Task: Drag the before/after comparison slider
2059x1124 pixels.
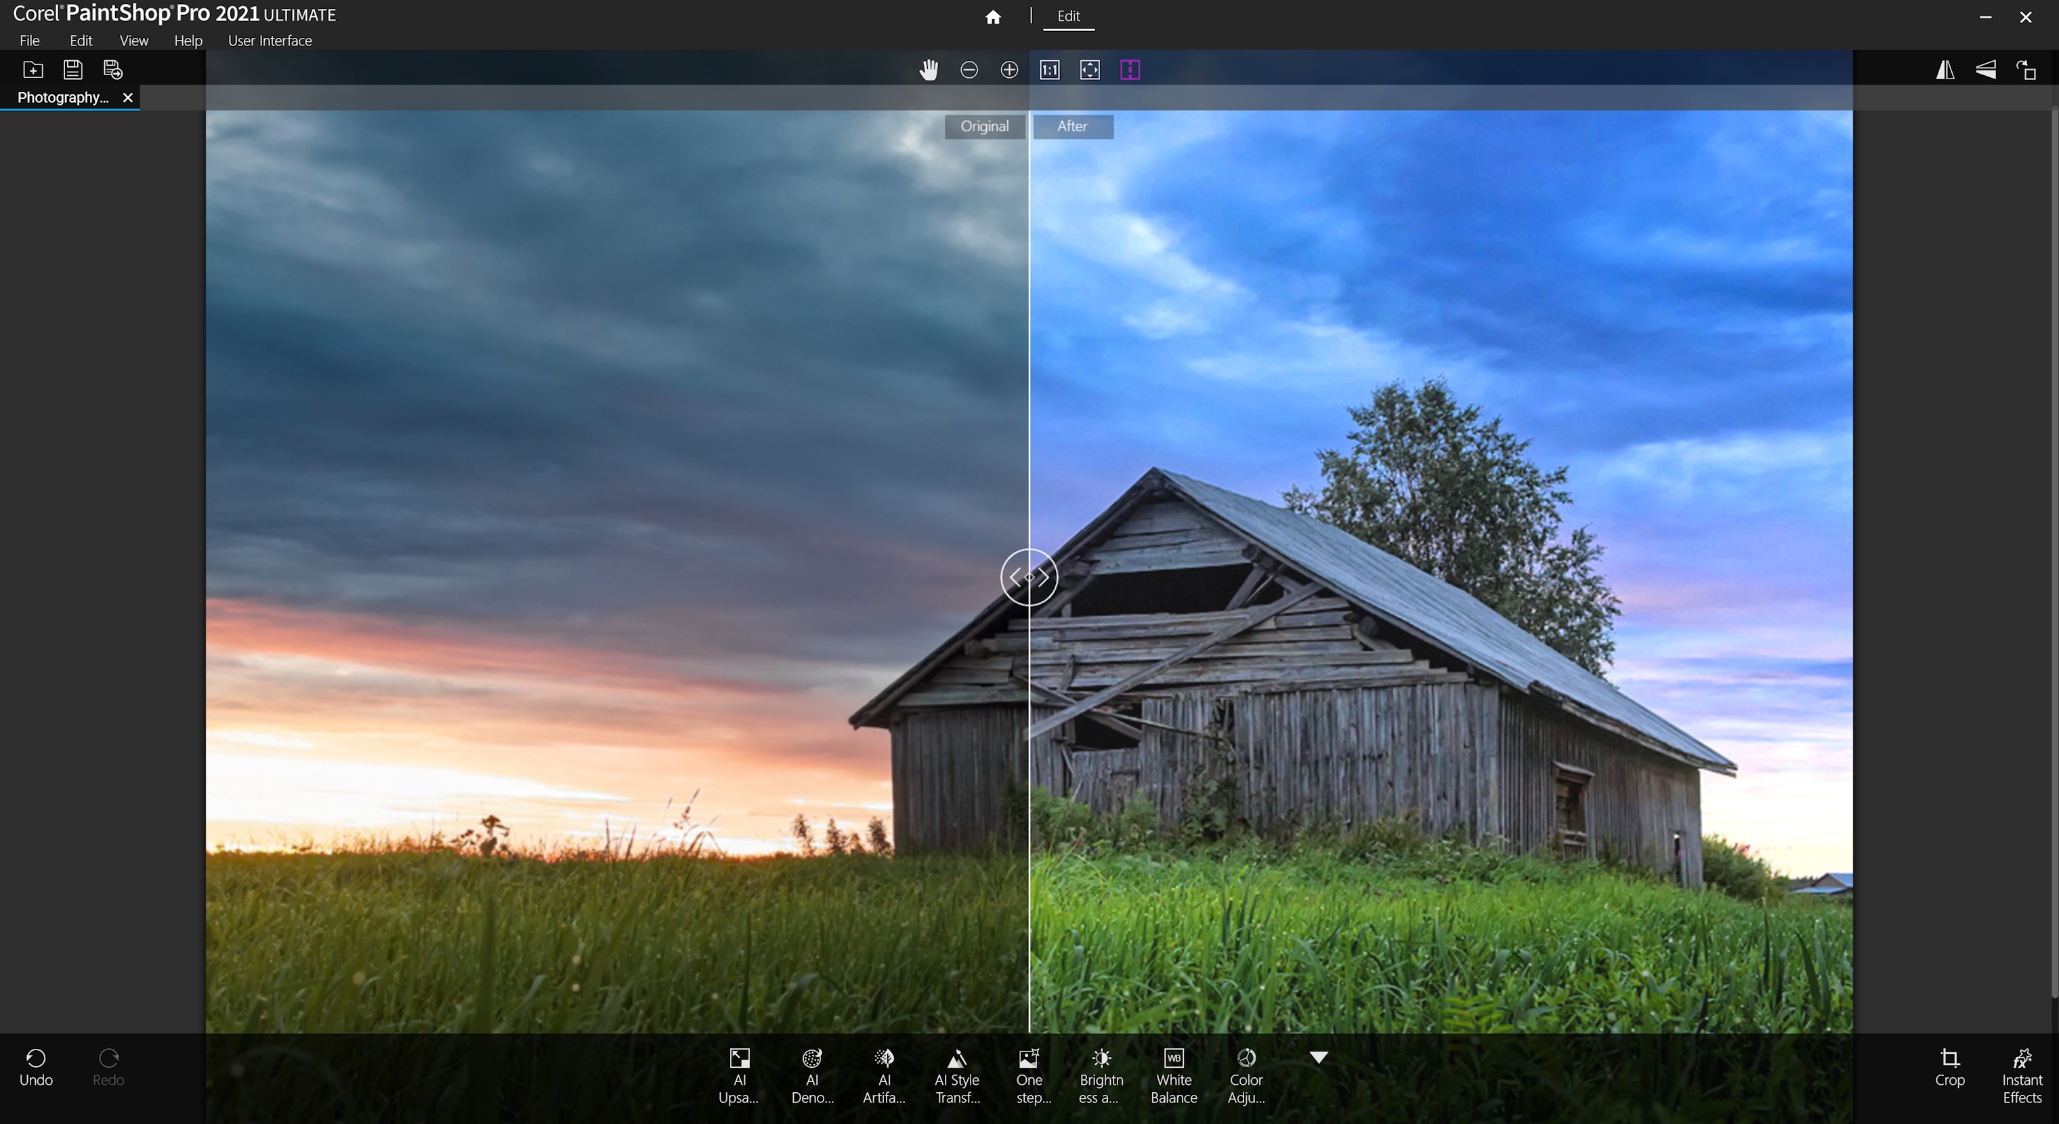Action: 1030,576
